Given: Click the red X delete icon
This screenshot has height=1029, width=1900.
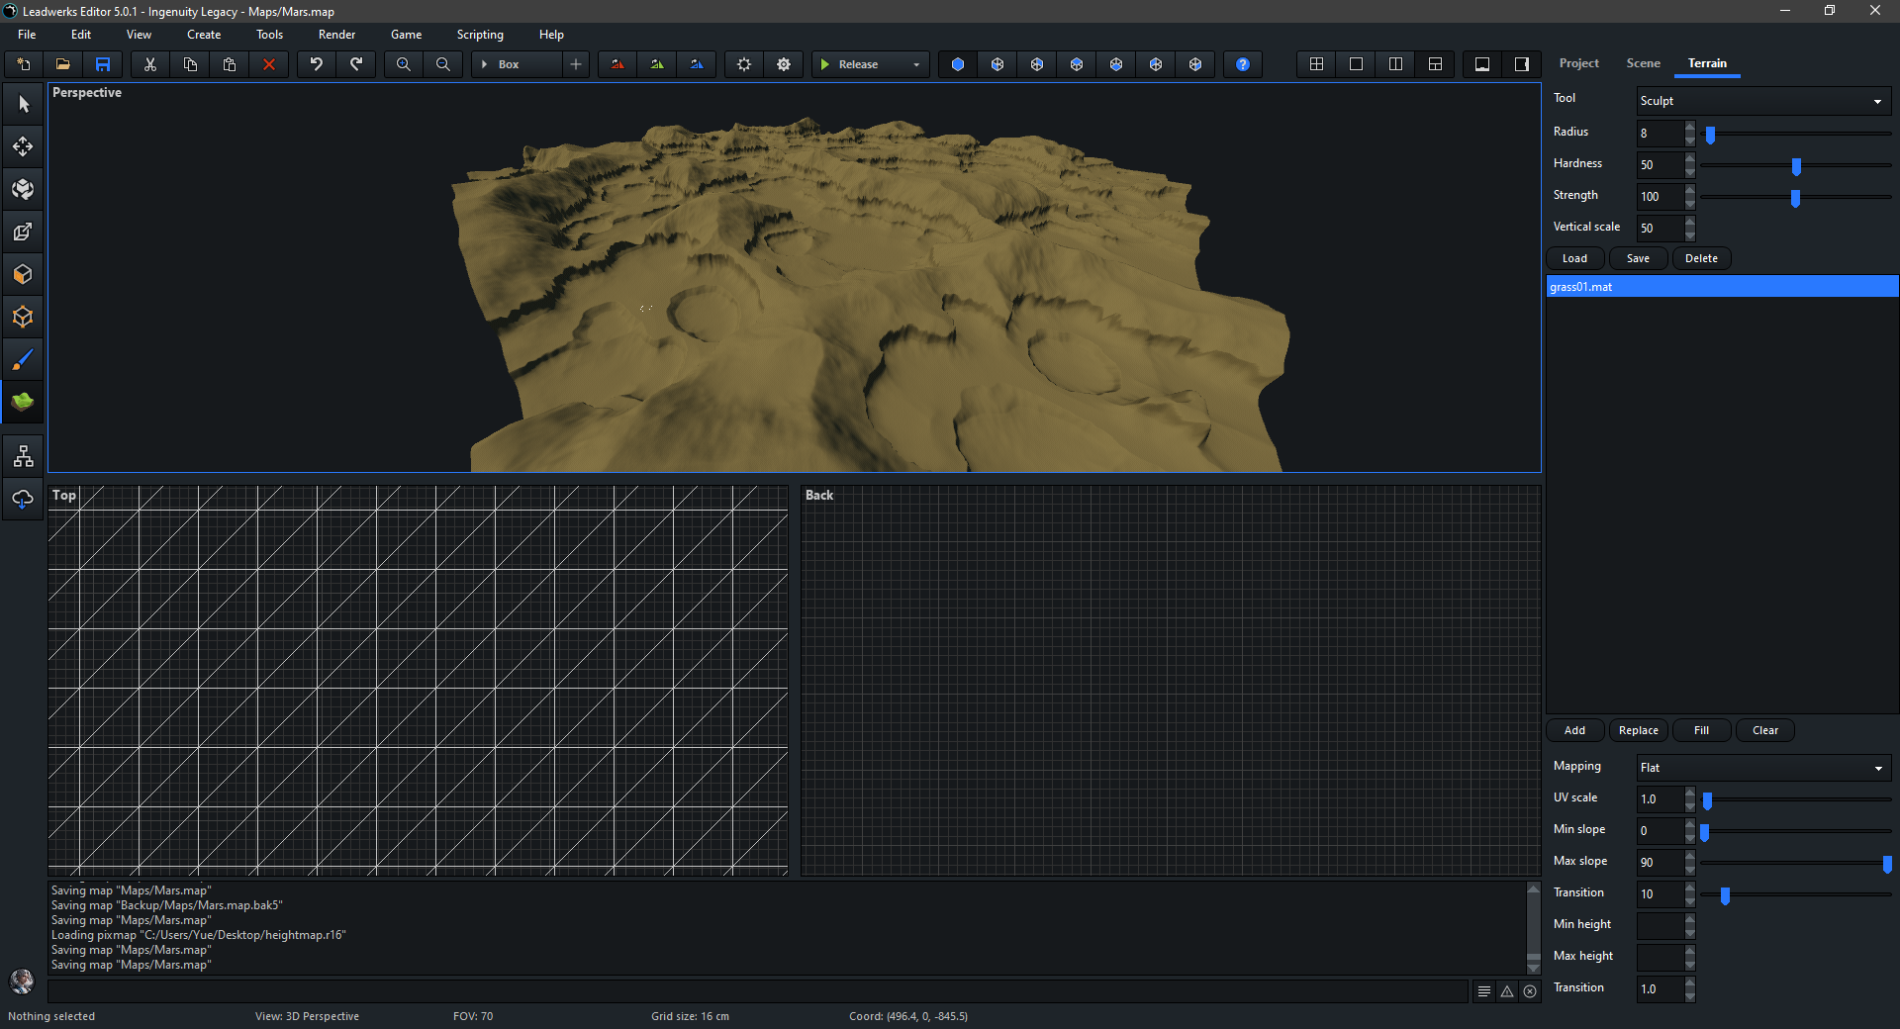Looking at the screenshot, I should point(269,64).
